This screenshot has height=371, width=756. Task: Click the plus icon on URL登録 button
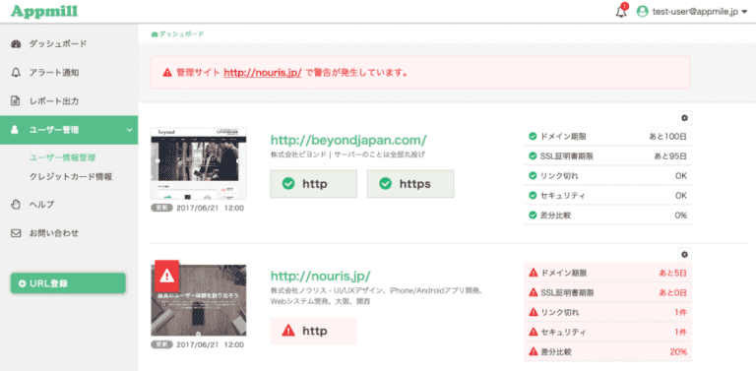click(23, 283)
